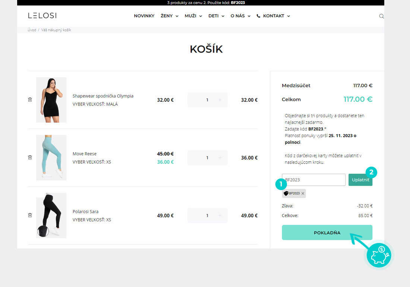Open the KONTAKT menu
The image size is (410, 287).
tap(274, 16)
